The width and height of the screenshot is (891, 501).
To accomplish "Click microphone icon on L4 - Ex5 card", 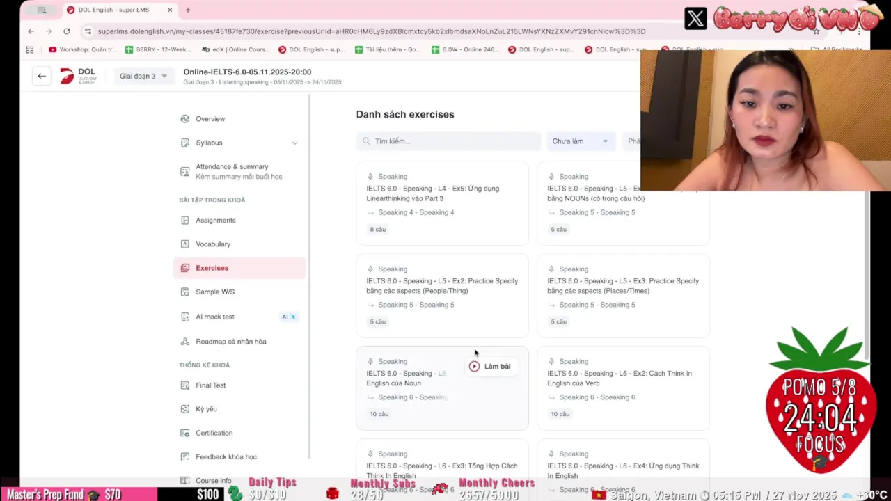I will pyautogui.click(x=370, y=177).
